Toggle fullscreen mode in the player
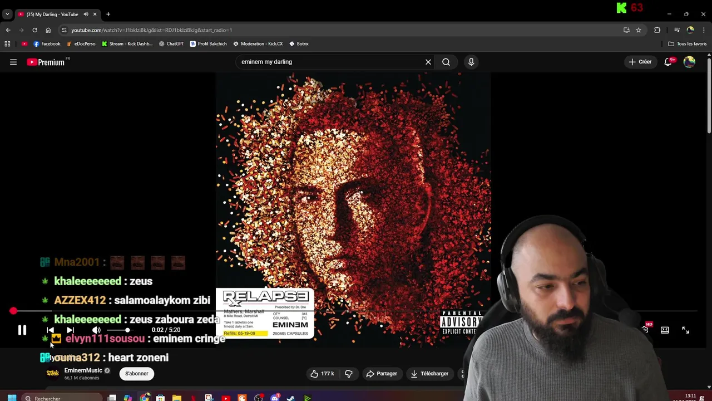The image size is (712, 401). point(685,330)
